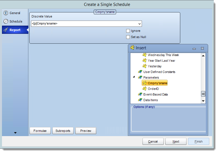
Task: Click the OrderID parameter icon
Action: [x=144, y=88]
